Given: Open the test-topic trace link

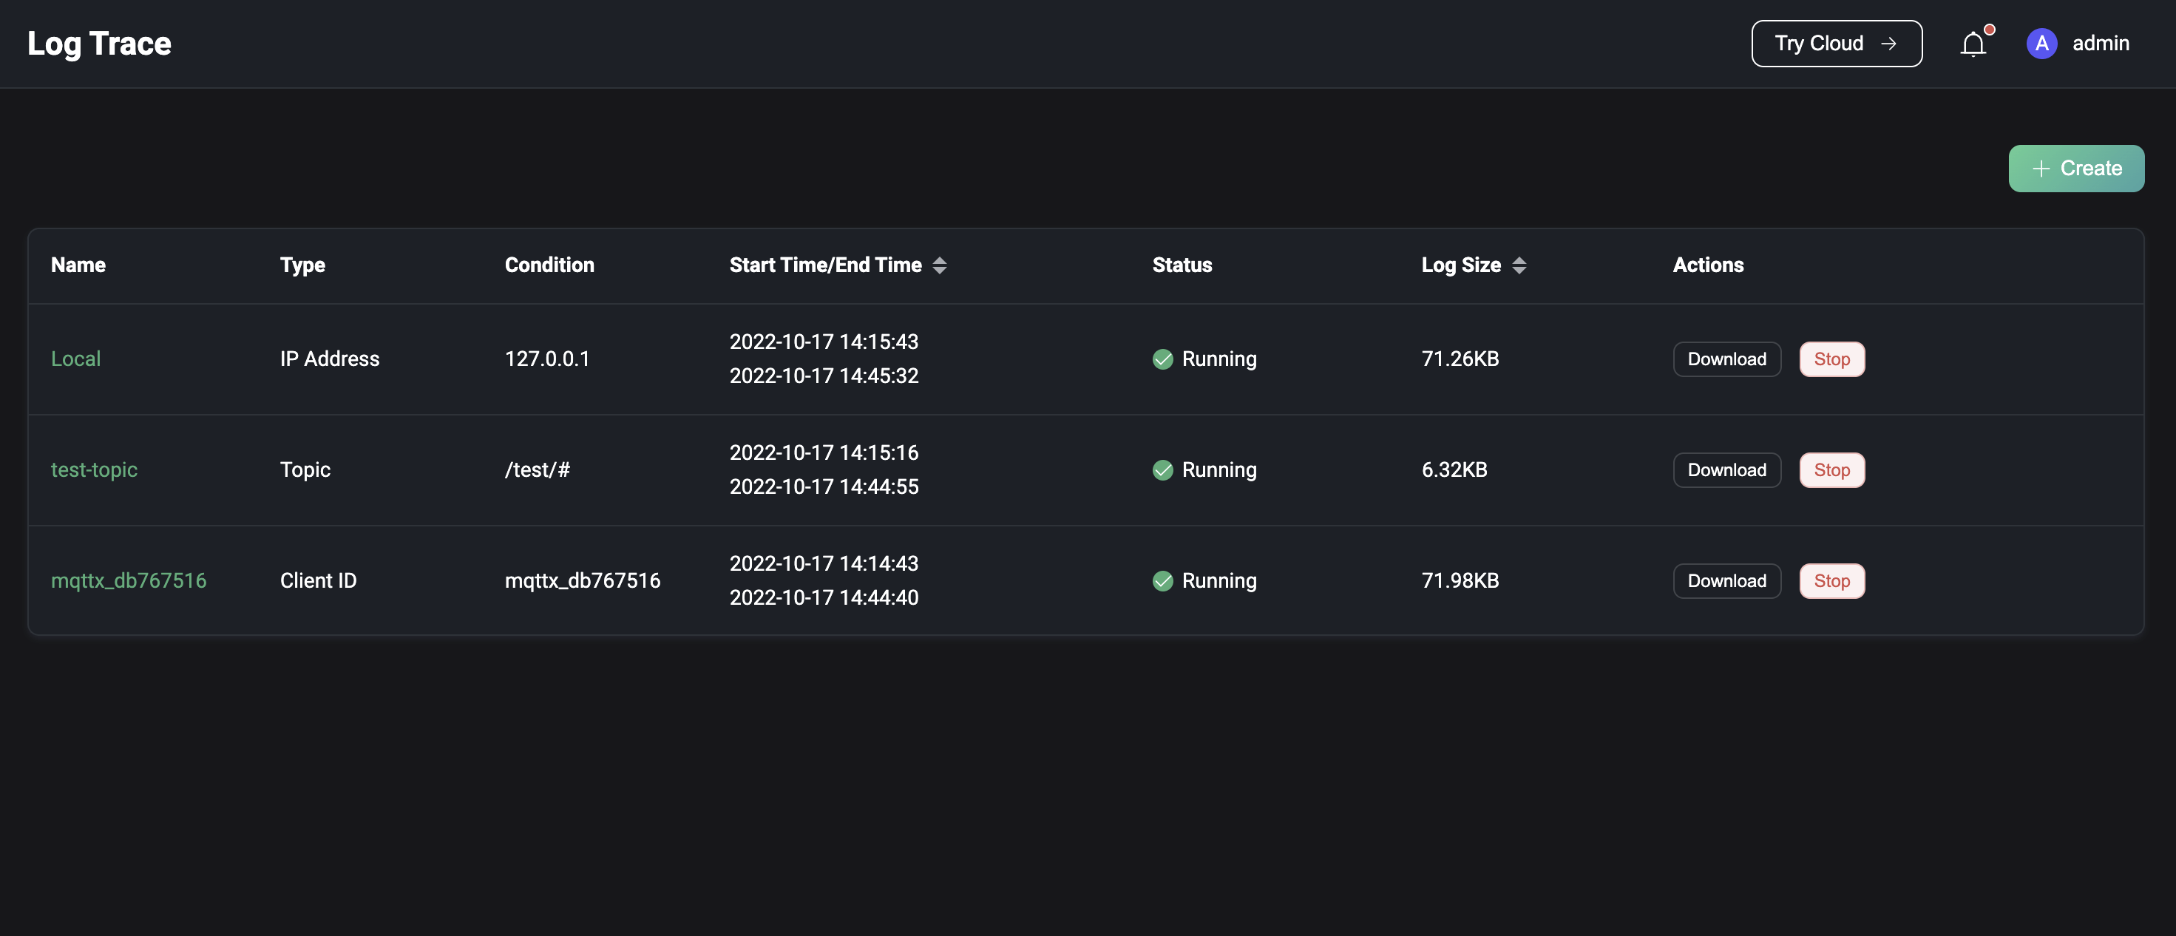Looking at the screenshot, I should pos(94,469).
